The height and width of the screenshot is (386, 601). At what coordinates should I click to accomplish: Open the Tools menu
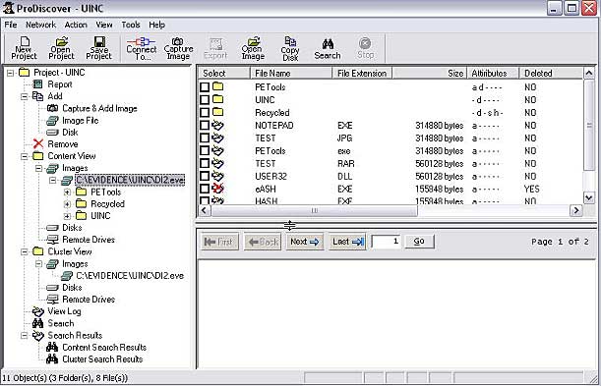coord(131,25)
